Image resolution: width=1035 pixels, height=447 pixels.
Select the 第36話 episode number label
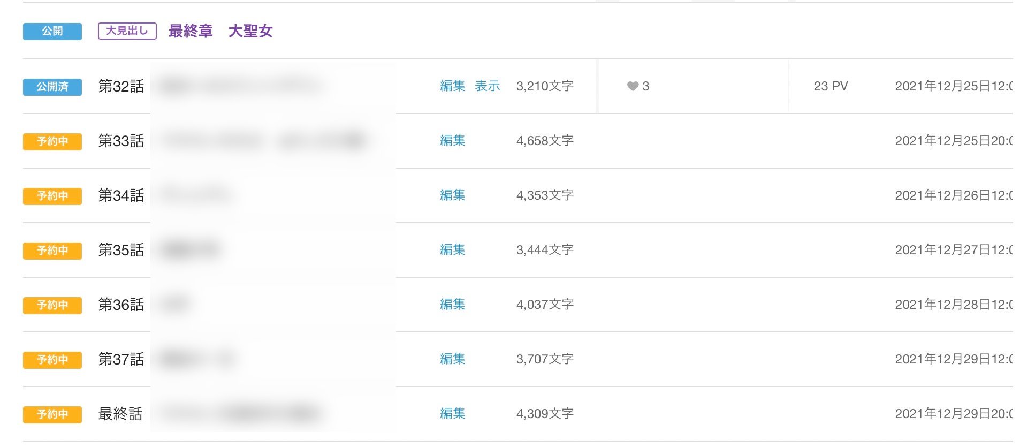click(121, 305)
